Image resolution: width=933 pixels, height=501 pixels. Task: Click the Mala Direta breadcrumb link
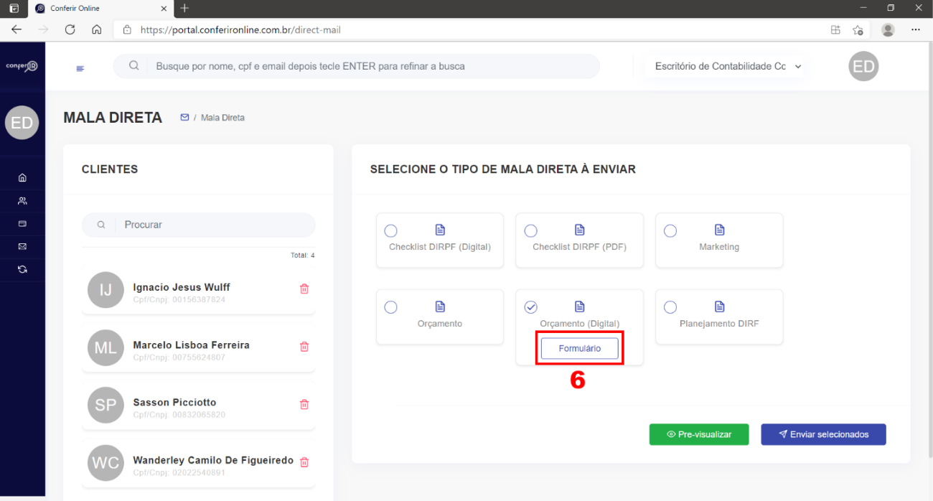tap(222, 118)
